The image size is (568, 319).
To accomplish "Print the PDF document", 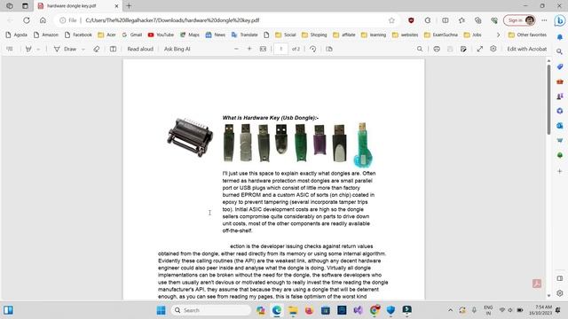I will click(x=437, y=49).
